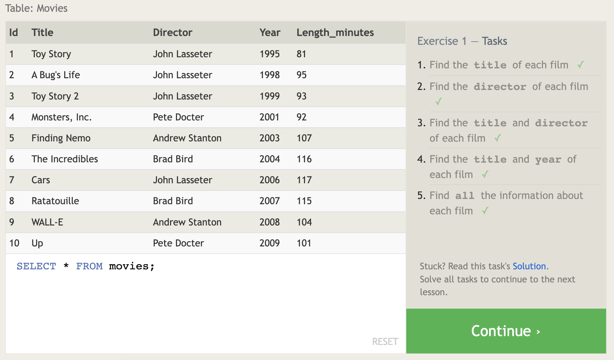Viewport: 614px width, 360px height.
Task: Click the WALL-E title cell
Action: [47, 222]
